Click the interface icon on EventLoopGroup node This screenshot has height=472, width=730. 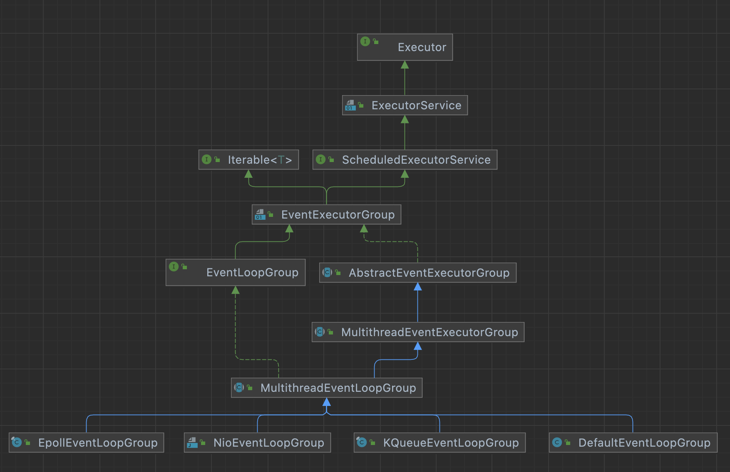click(x=174, y=267)
